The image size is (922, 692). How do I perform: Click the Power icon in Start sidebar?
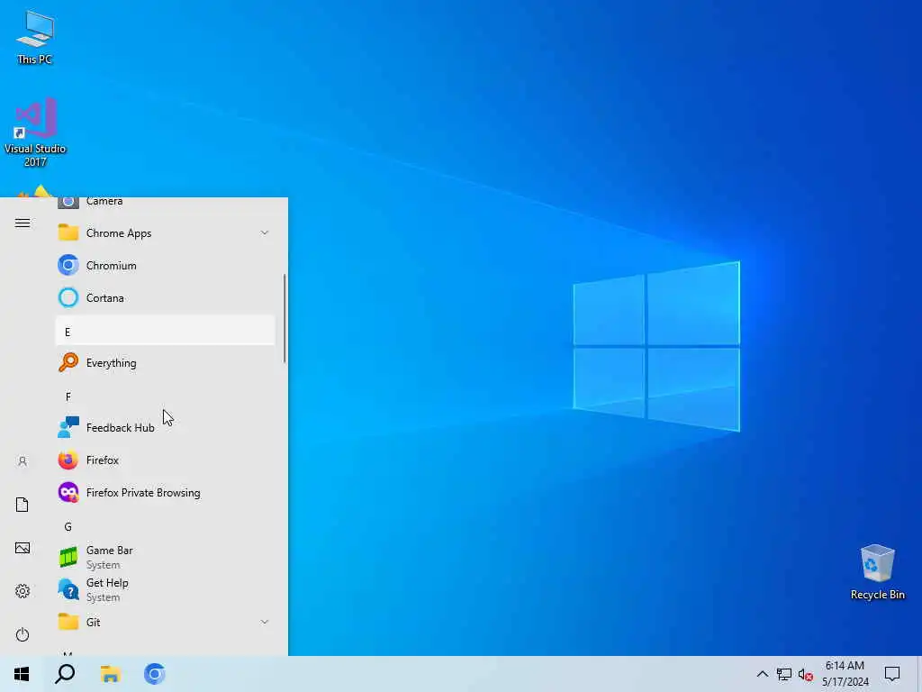pyautogui.click(x=23, y=634)
